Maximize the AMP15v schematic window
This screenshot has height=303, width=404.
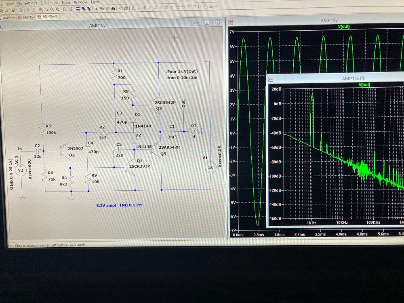206,23
